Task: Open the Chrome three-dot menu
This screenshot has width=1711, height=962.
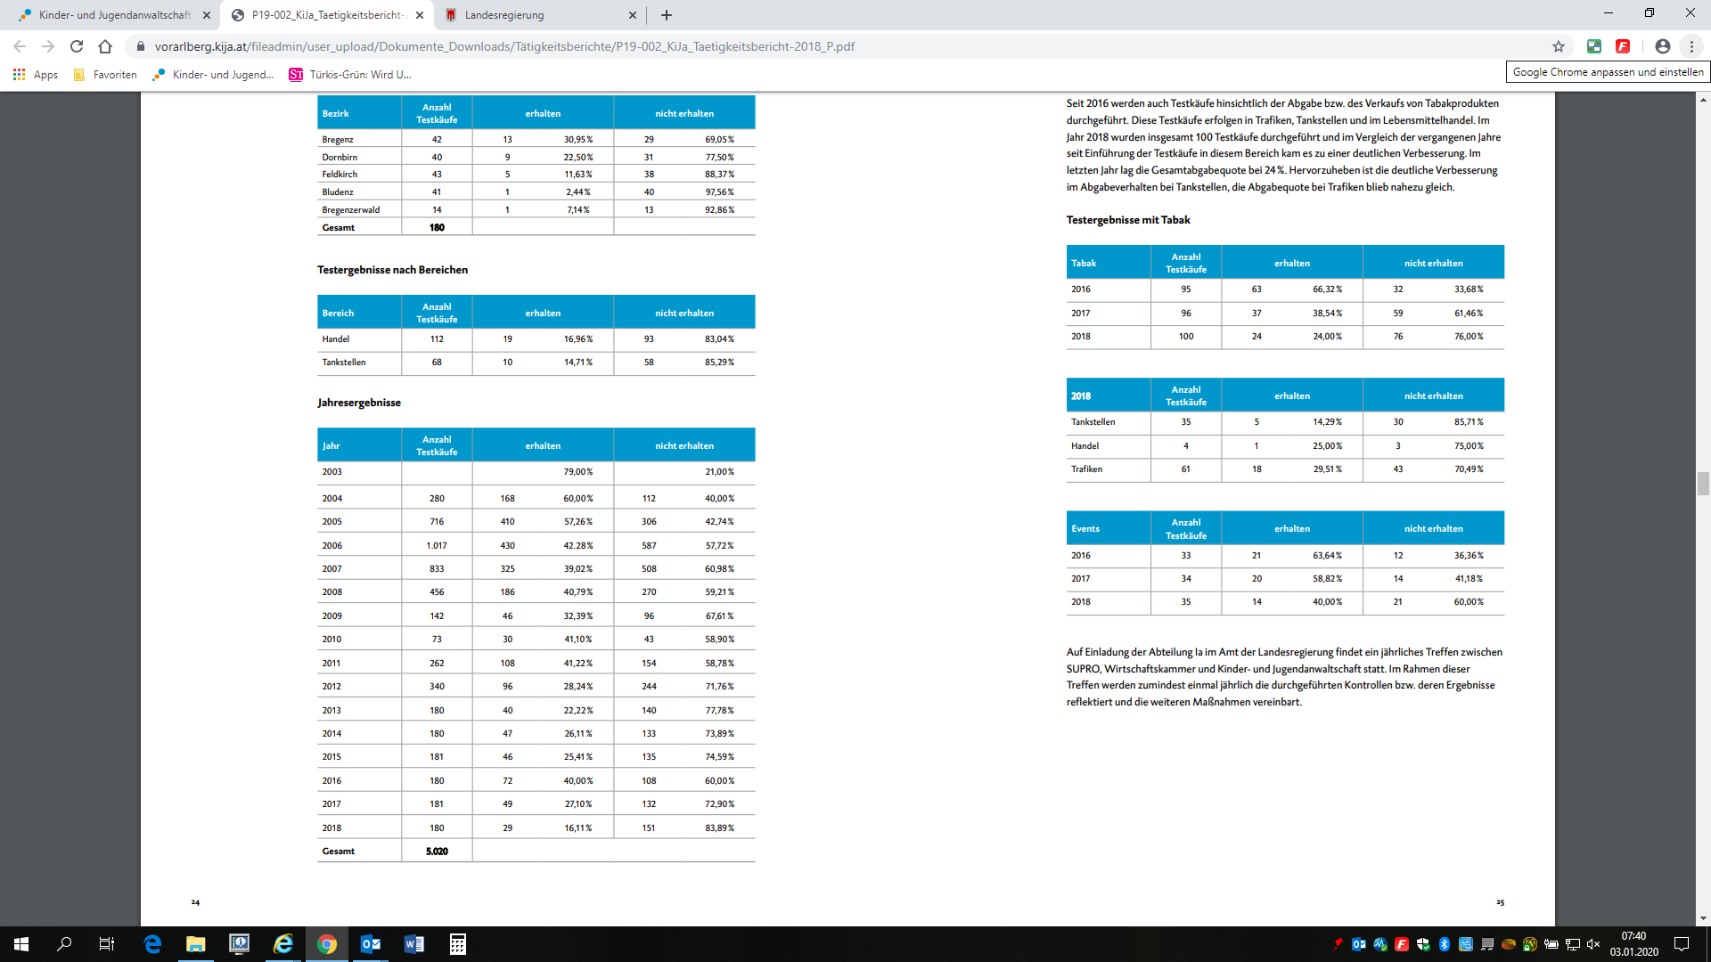Action: tap(1691, 46)
